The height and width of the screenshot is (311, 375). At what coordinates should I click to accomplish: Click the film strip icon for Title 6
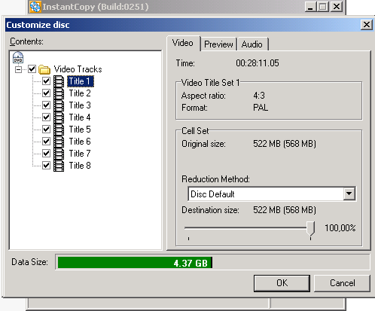(x=59, y=142)
